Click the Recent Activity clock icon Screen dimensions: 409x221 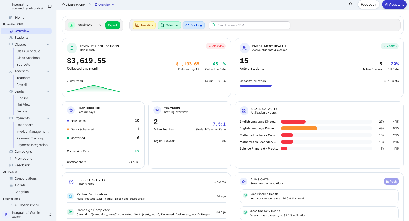[x=71, y=182]
